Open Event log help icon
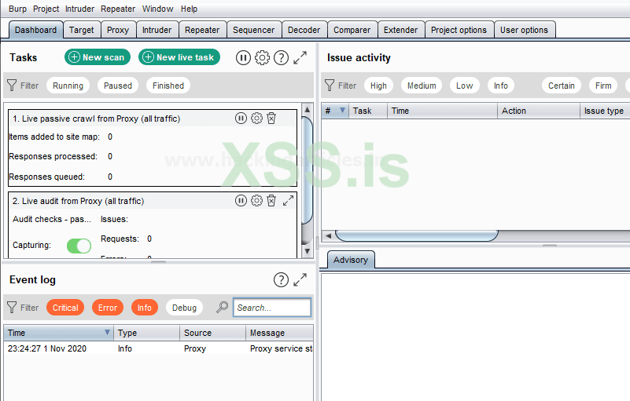 [x=281, y=280]
